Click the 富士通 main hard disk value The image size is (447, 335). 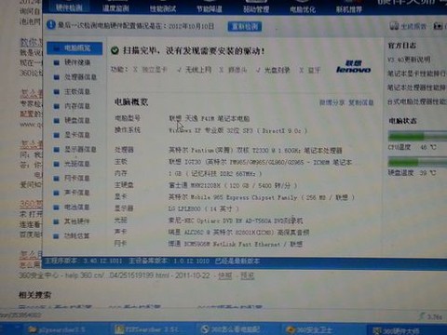[x=233, y=185]
